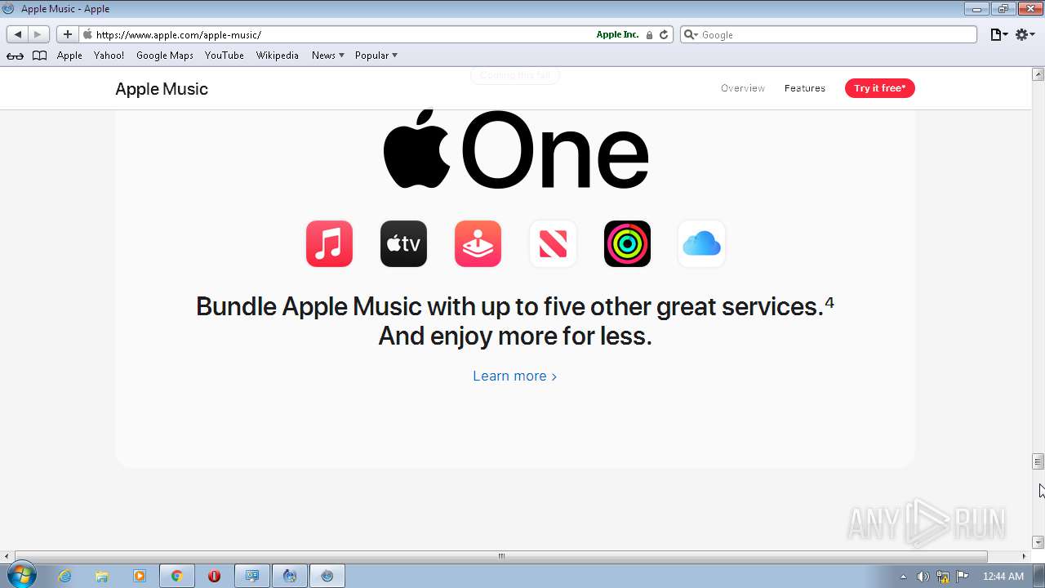1045x588 pixels.
Task: Click the Apple Music page title link
Action: coord(162,89)
